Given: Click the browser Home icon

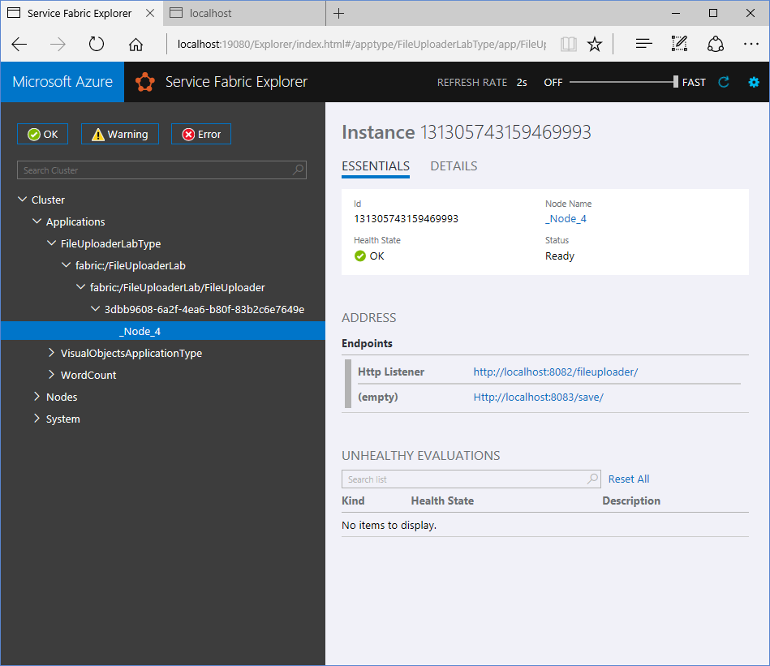Looking at the screenshot, I should click(136, 45).
